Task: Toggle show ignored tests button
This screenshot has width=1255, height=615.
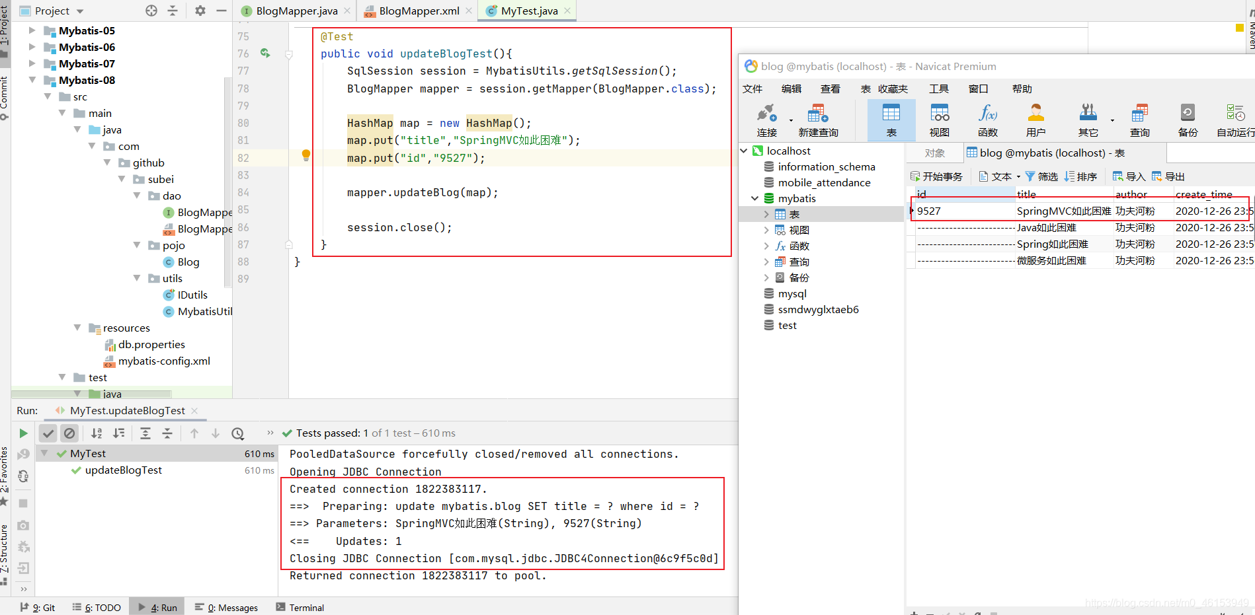Action: click(x=69, y=433)
